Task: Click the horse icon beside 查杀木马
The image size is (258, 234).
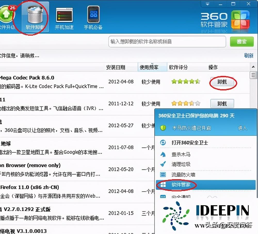Action: (163, 154)
